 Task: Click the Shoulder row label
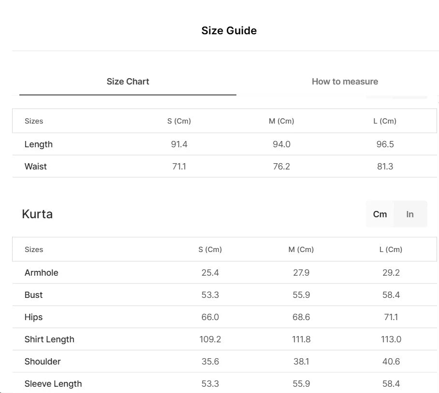(x=43, y=362)
